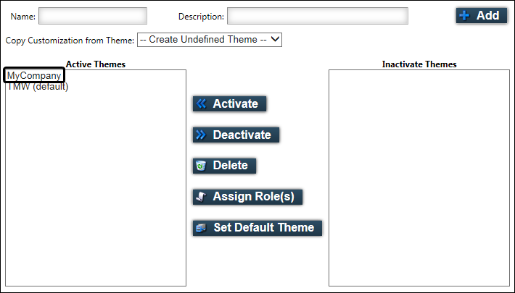Expand the Create Undefined Theme dropdown arrow

[275, 40]
